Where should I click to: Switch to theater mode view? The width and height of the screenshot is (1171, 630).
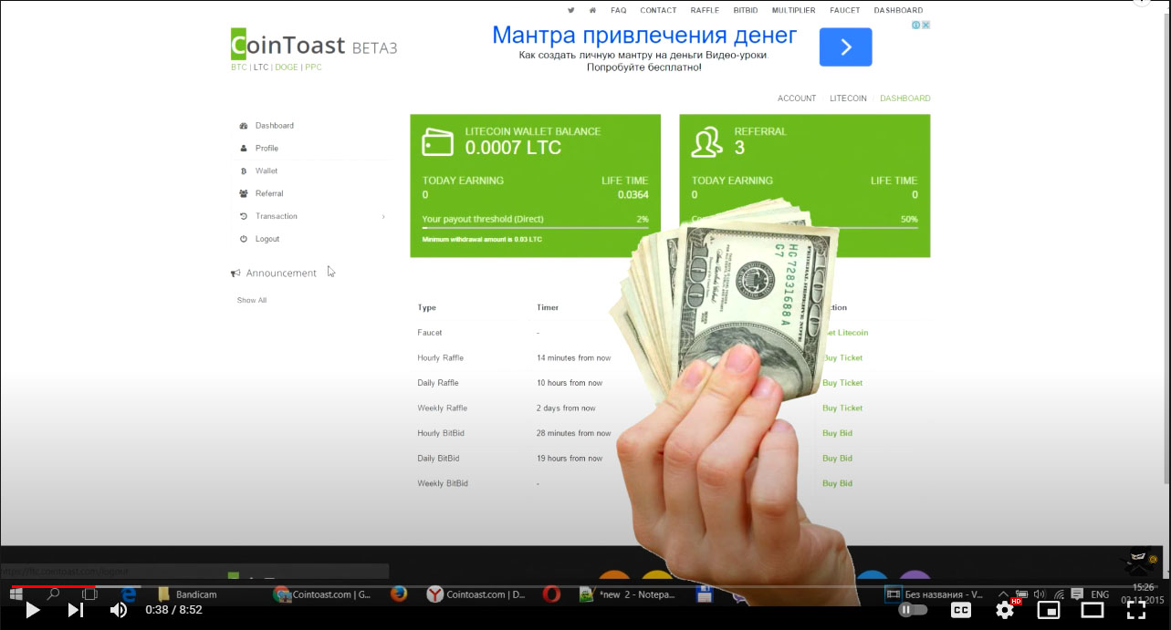(1092, 610)
